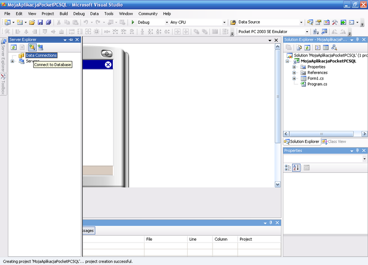This screenshot has width=368, height=265.
Task: Open the Community menu
Action: (x=148, y=14)
